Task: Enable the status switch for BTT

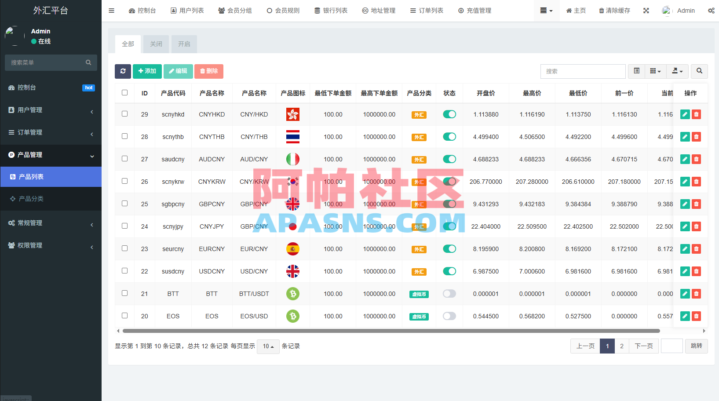Action: click(449, 294)
